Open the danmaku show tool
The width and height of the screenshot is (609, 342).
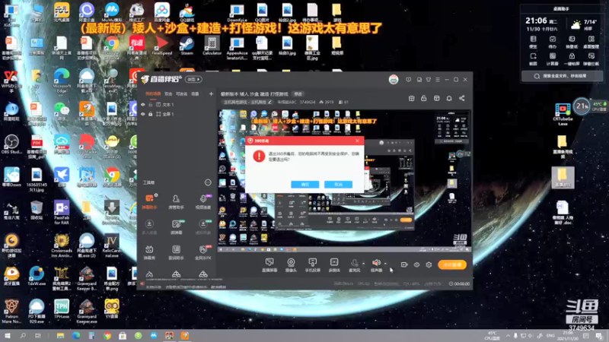[149, 252]
